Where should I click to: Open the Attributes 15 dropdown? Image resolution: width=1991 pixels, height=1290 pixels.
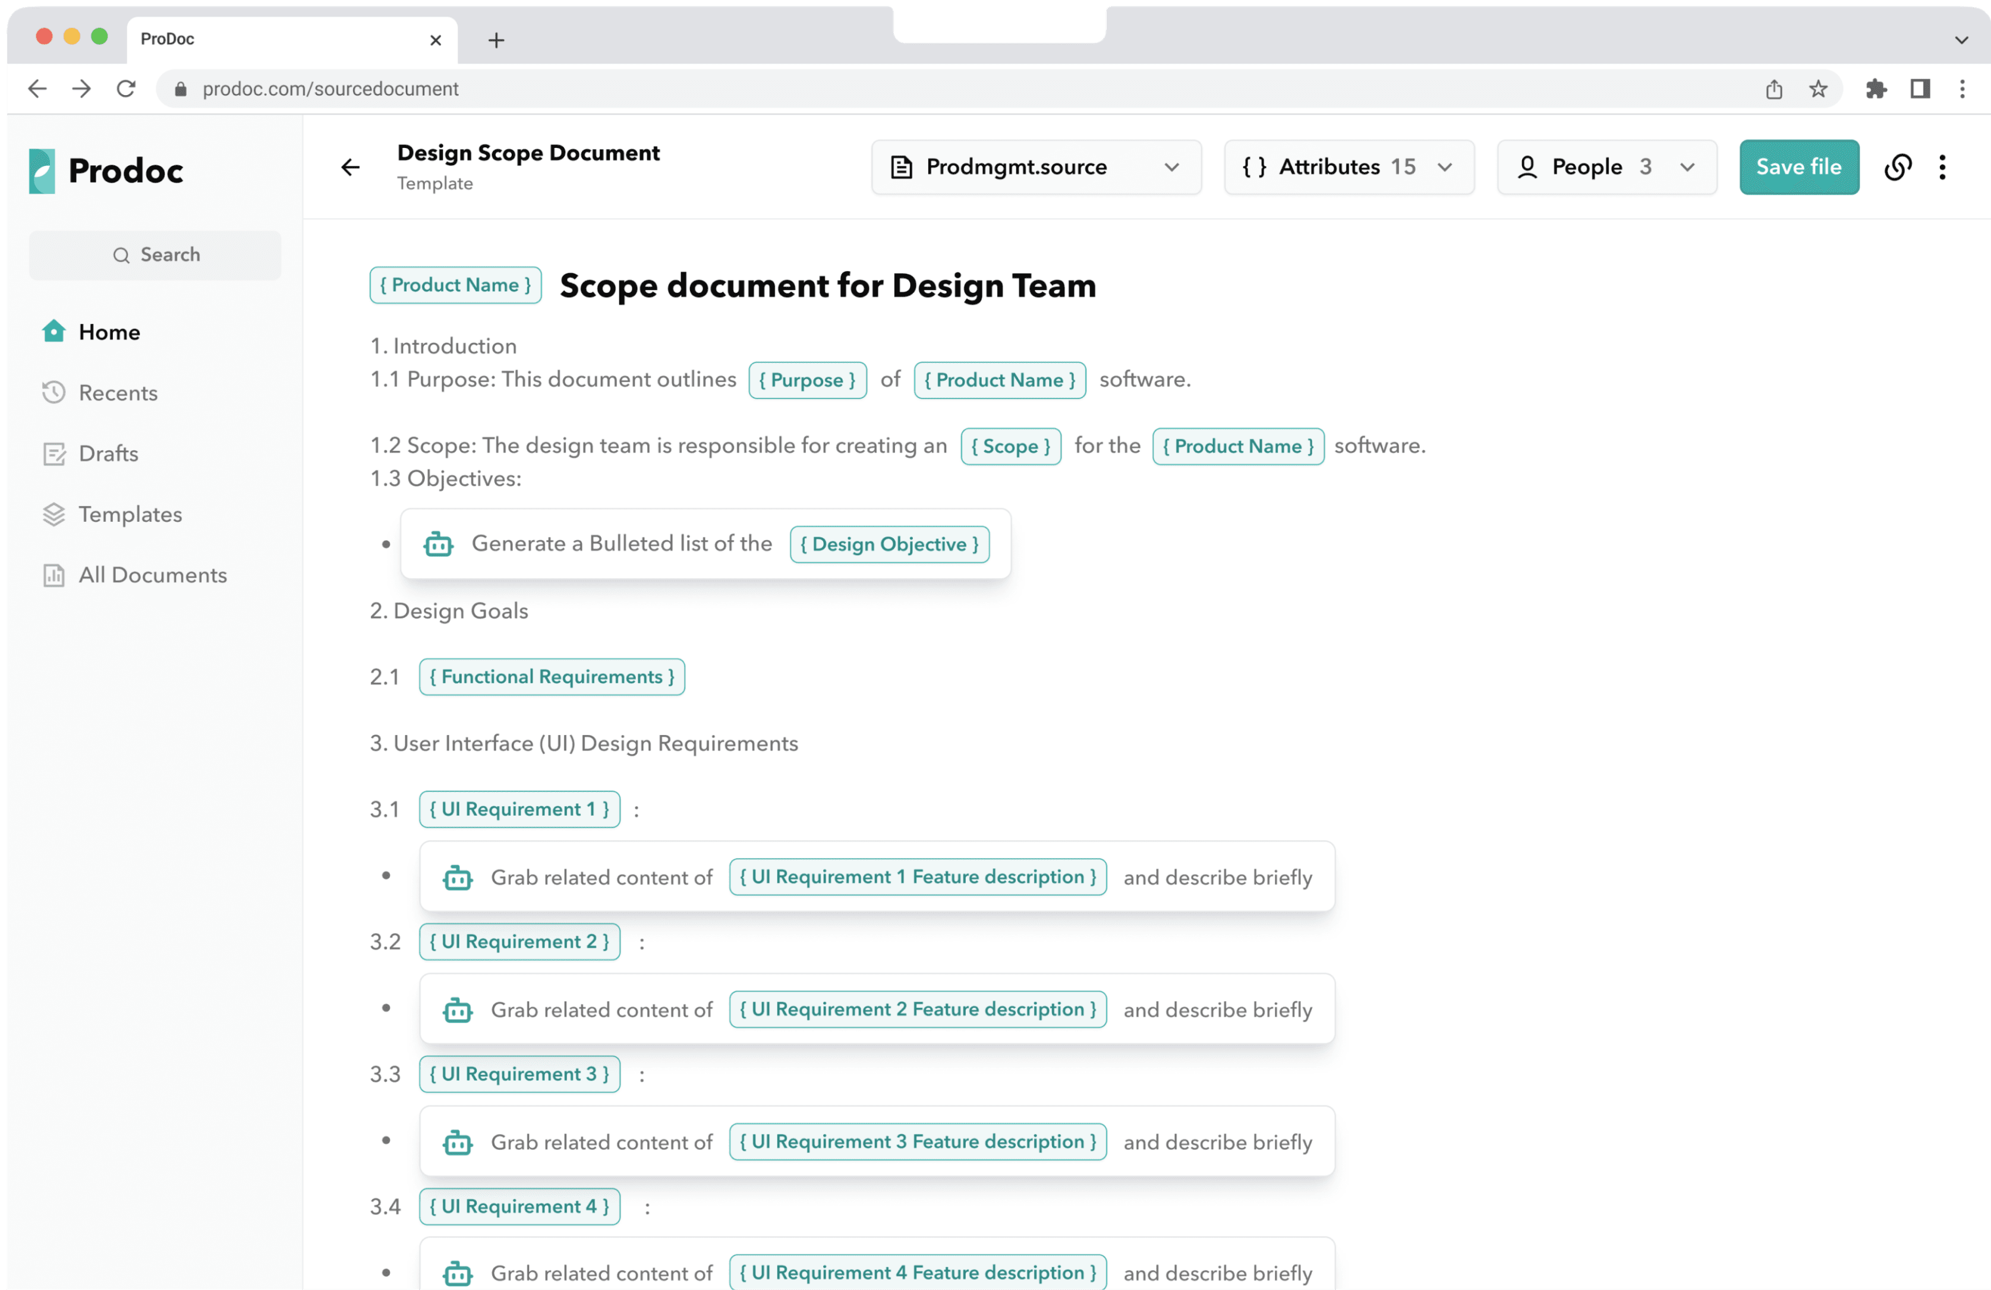(1349, 168)
